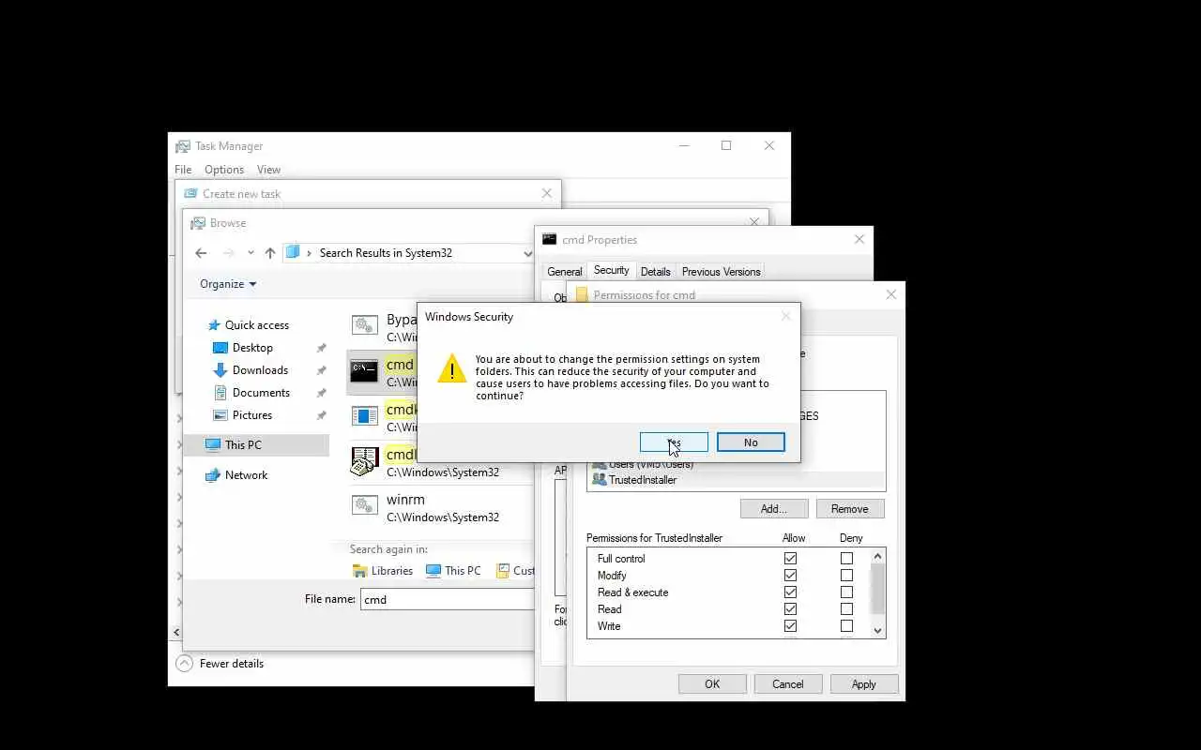Select the winrm file gear icon
The height and width of the screenshot is (750, 1201).
364,505
